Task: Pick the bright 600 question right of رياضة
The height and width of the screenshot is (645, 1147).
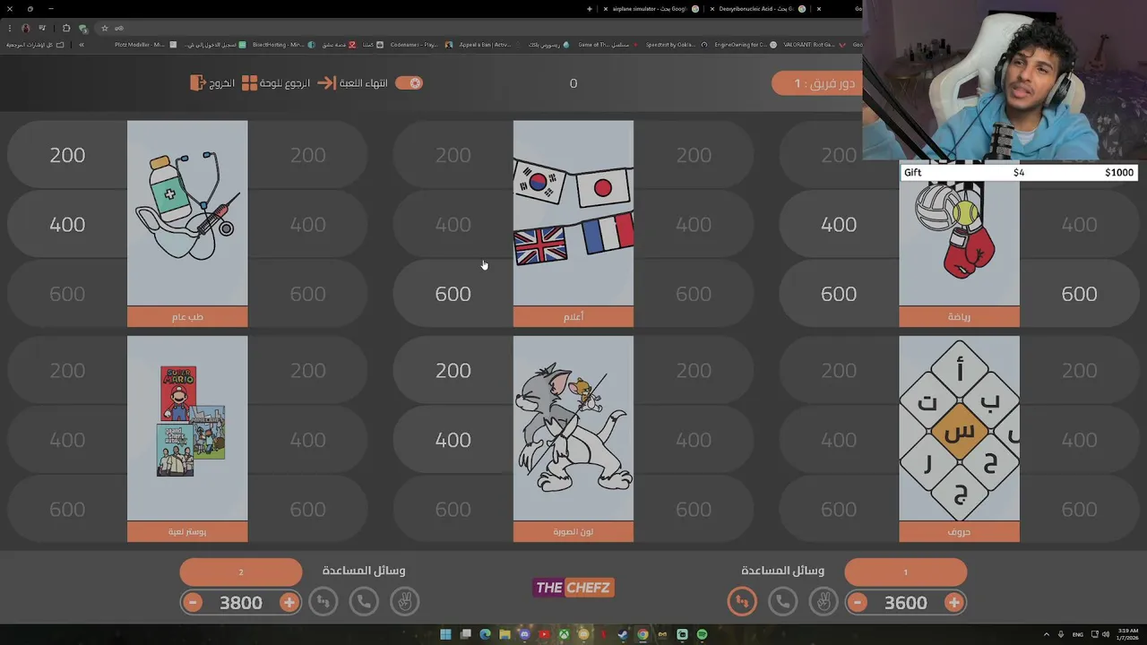Action: pyautogui.click(x=1079, y=294)
